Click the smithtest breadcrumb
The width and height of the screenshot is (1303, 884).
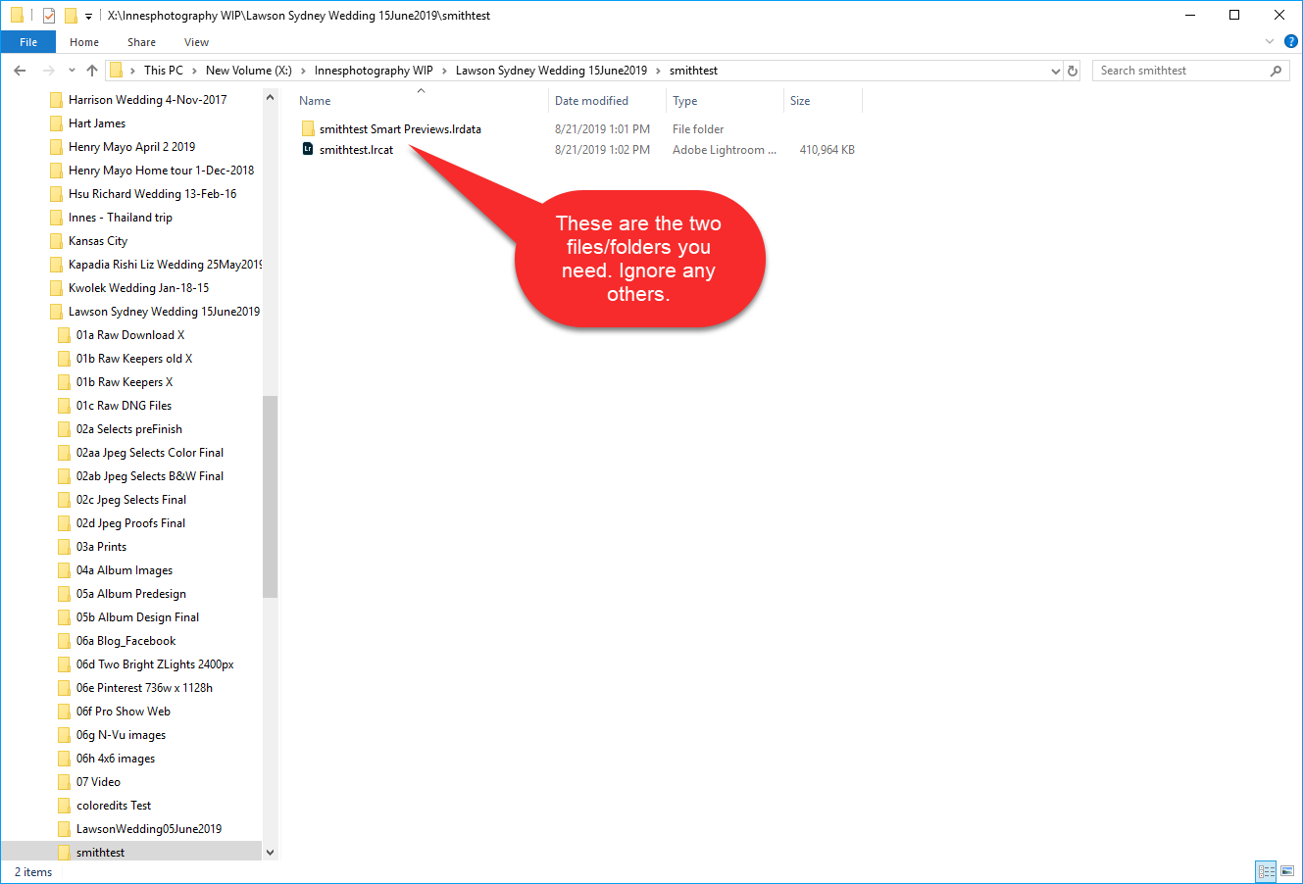tap(693, 71)
